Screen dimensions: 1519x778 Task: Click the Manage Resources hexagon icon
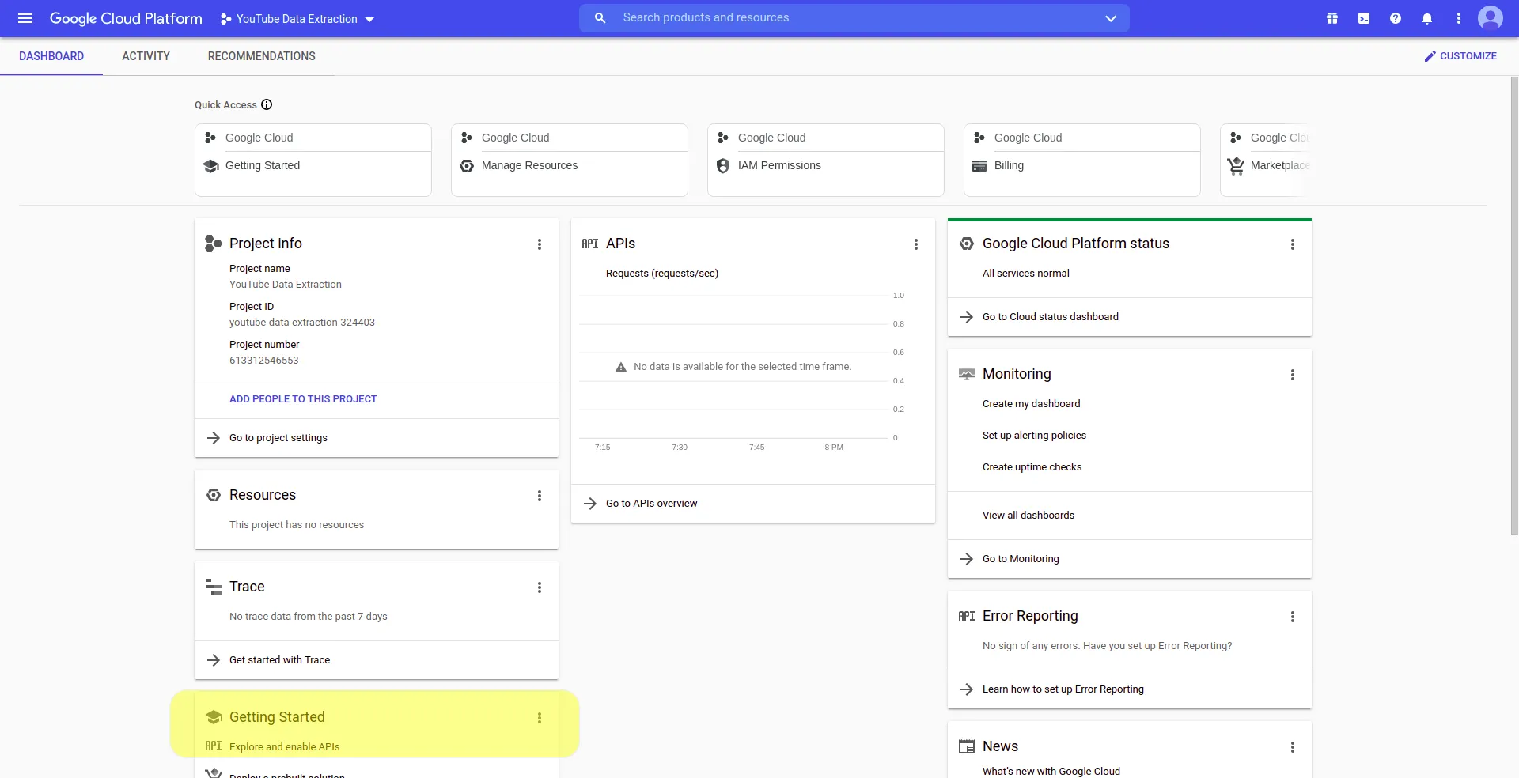pyautogui.click(x=467, y=166)
